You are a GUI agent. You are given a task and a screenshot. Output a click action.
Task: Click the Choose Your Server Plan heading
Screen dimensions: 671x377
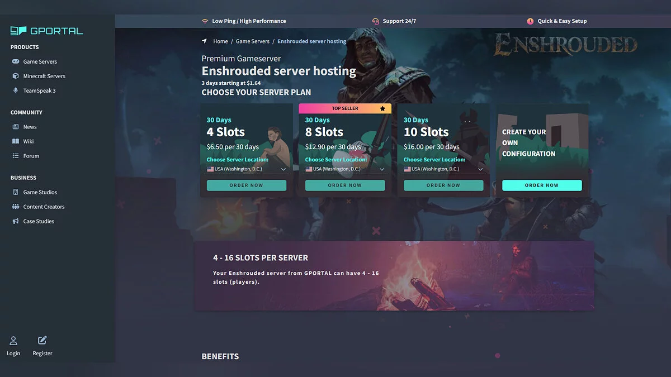point(257,92)
